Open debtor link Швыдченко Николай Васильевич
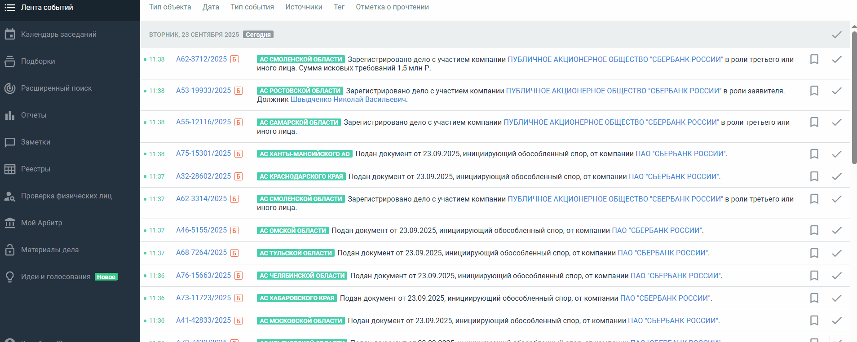Screen dimensions: 857x342 348,100
